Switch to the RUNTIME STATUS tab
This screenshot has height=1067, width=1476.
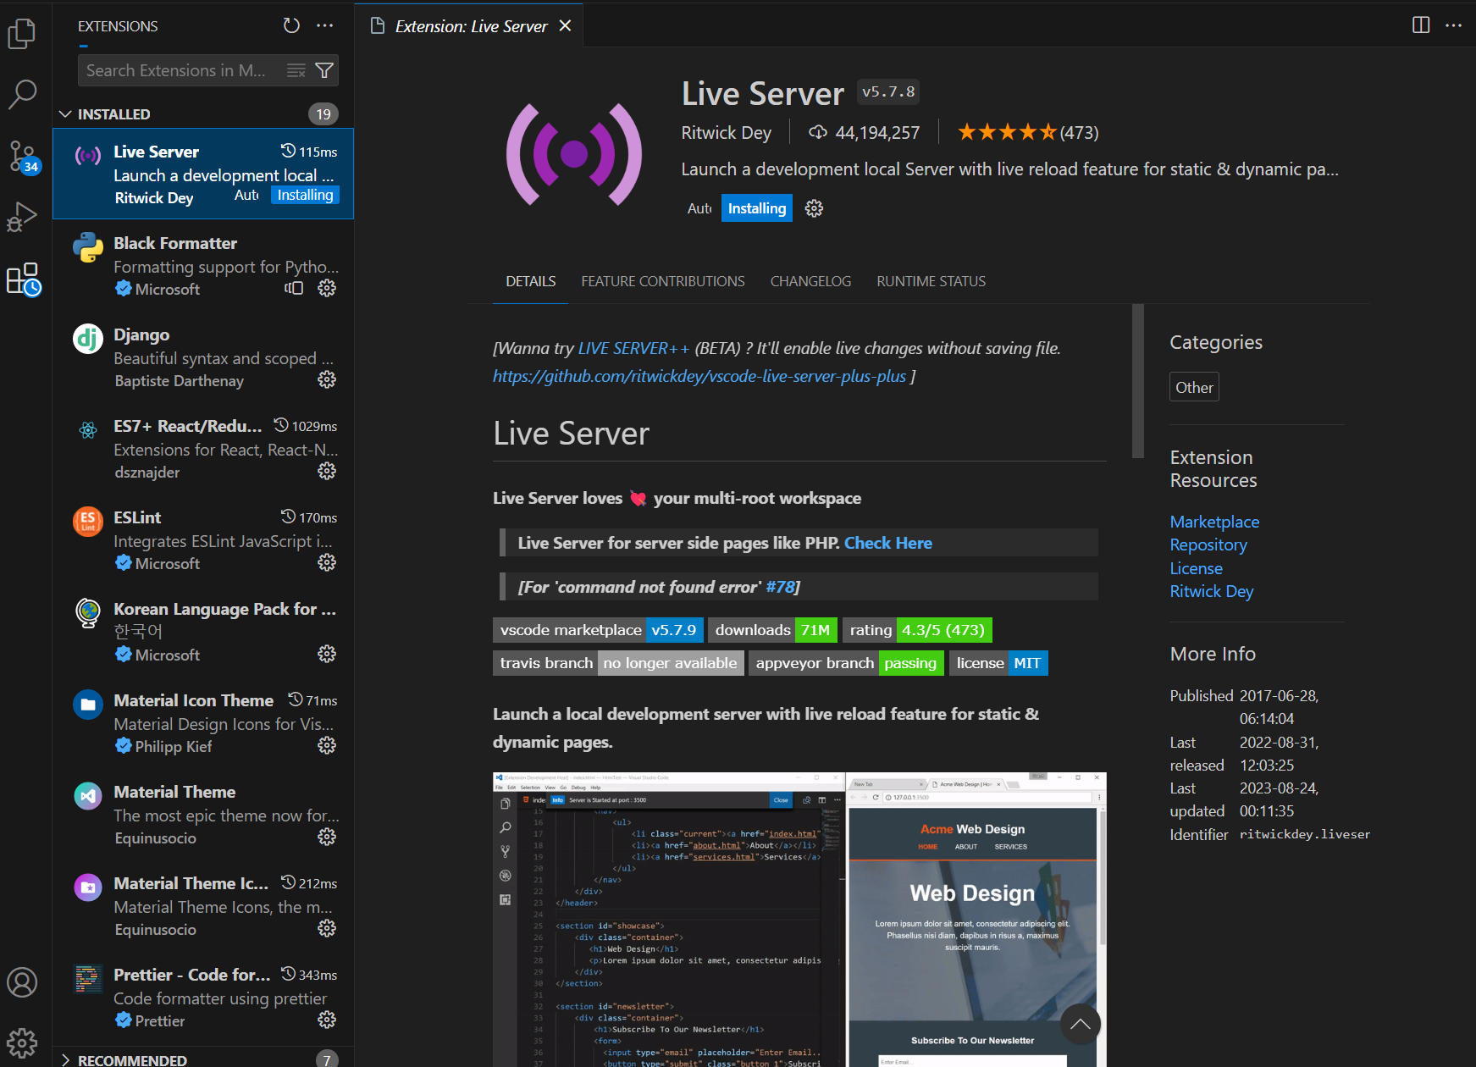[931, 281]
